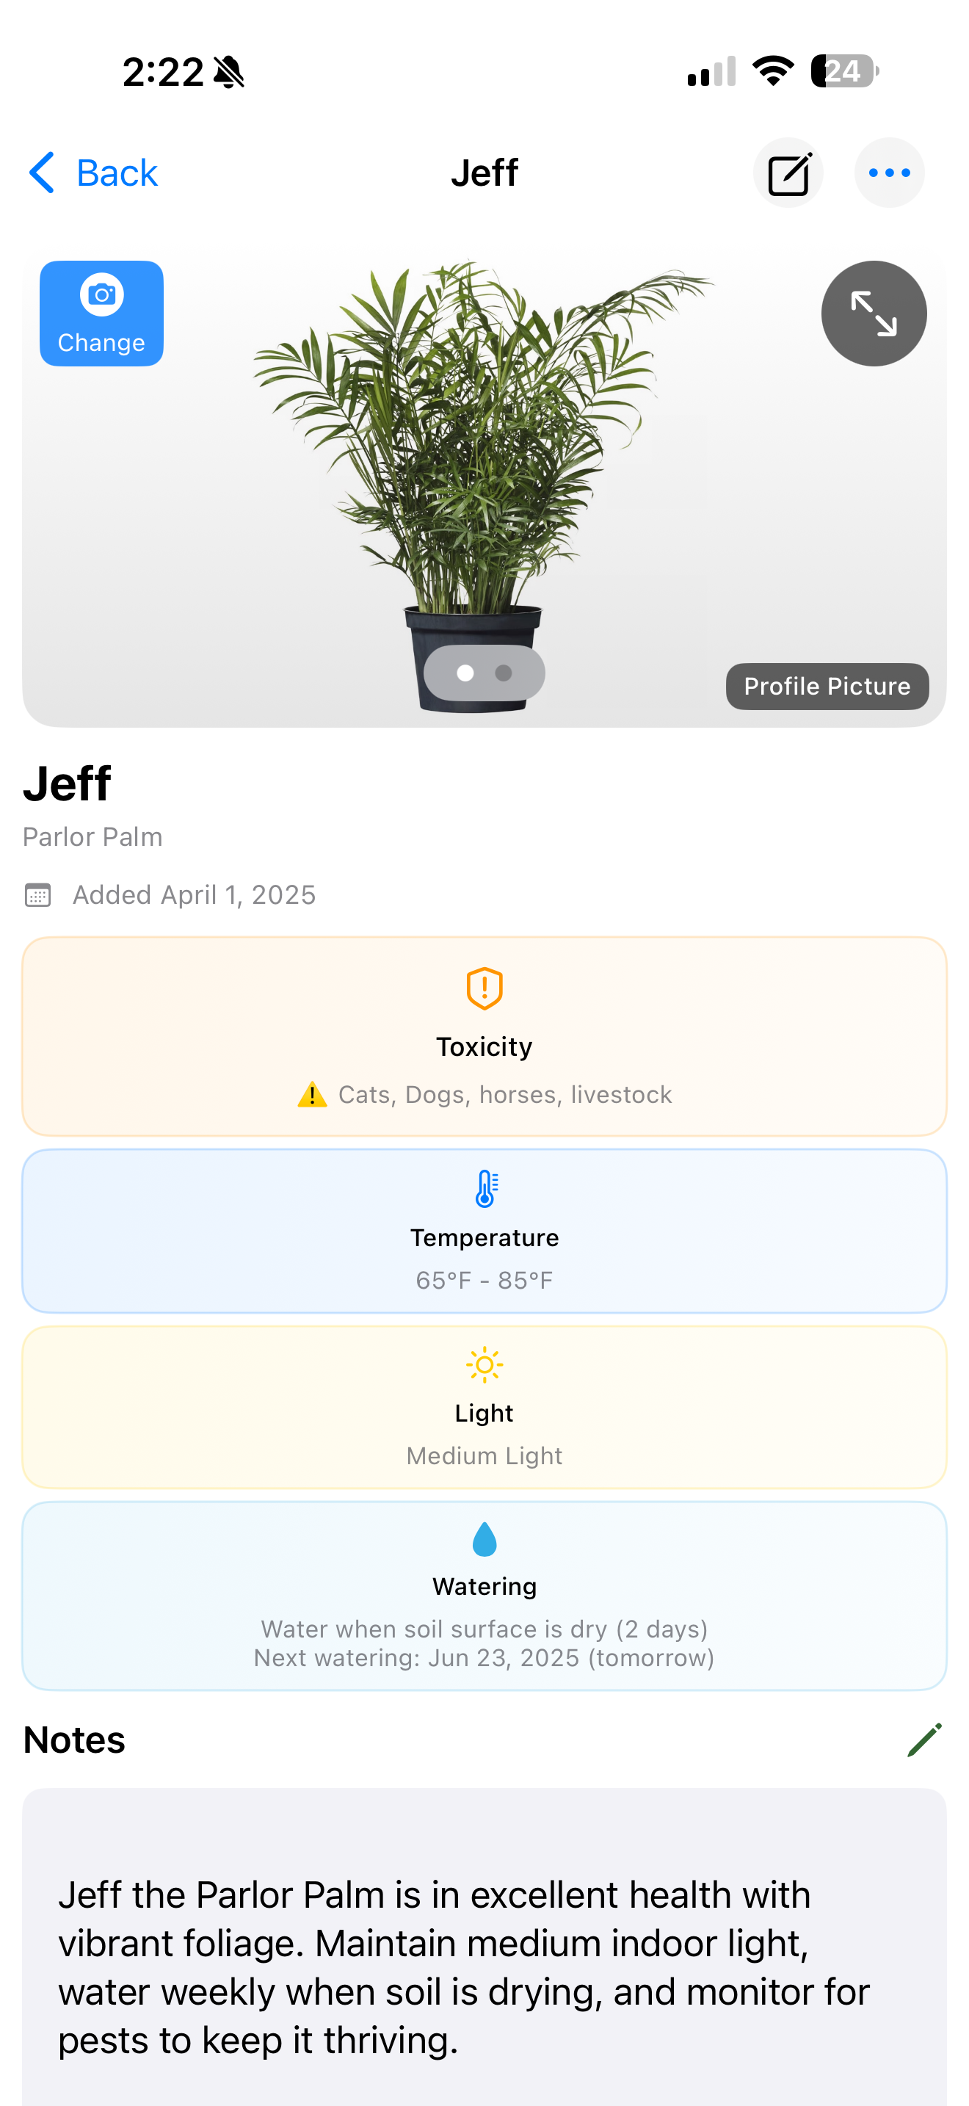The width and height of the screenshot is (969, 2106).
Task: Tap the yellow sun Light icon
Action: click(484, 1364)
